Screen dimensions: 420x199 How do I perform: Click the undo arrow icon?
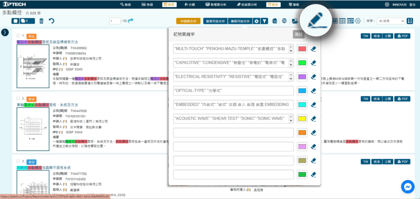(x=51, y=21)
